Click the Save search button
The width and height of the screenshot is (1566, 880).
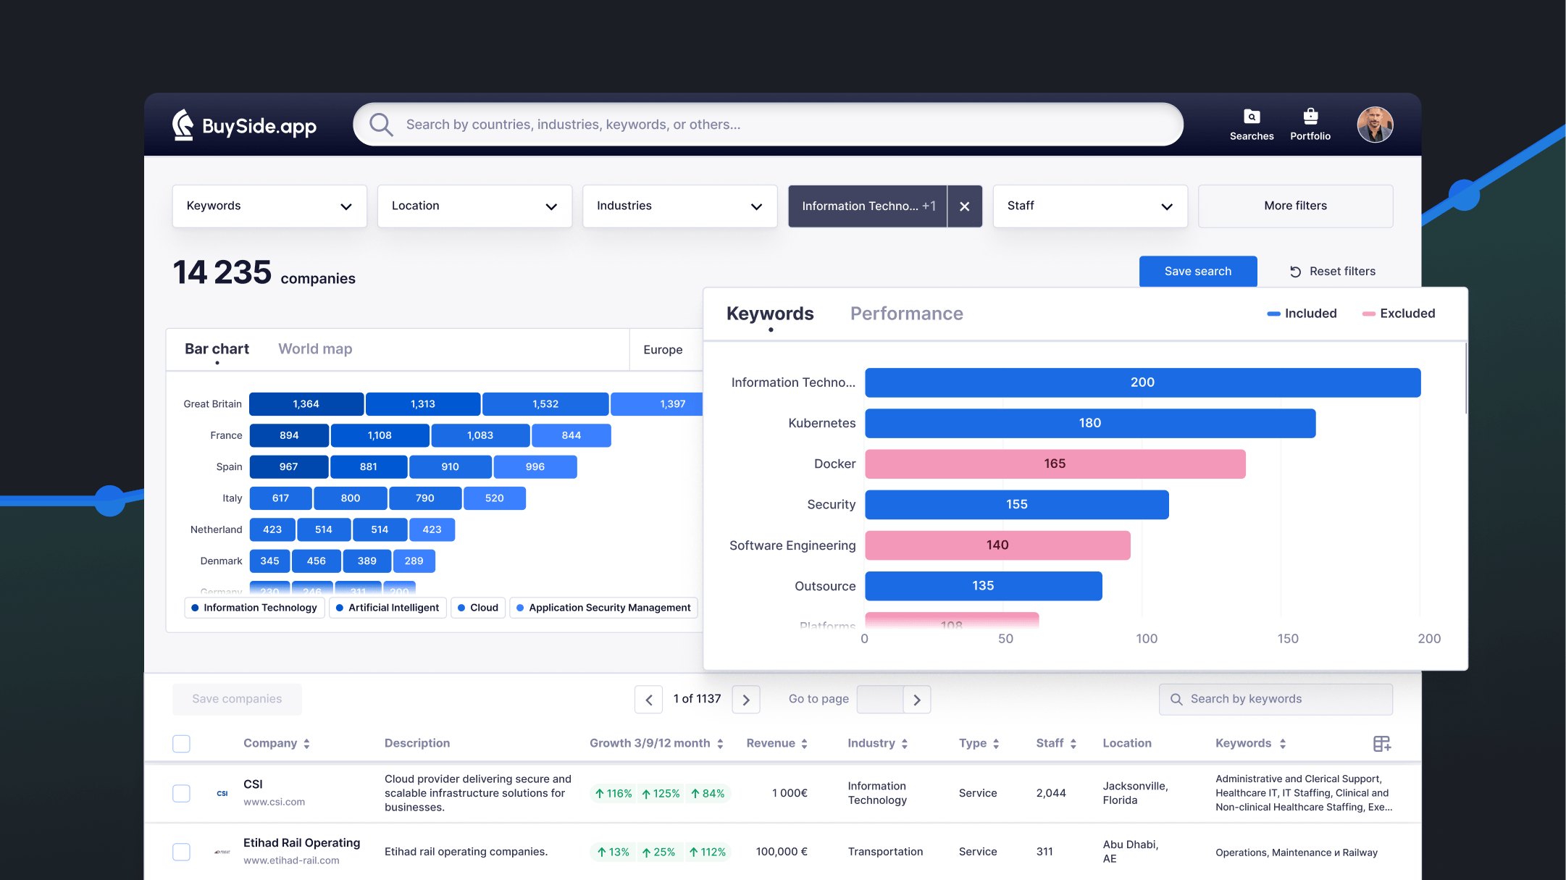tap(1197, 272)
